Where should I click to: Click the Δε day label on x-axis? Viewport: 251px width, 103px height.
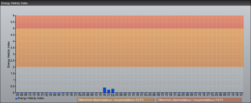click(x=179, y=95)
